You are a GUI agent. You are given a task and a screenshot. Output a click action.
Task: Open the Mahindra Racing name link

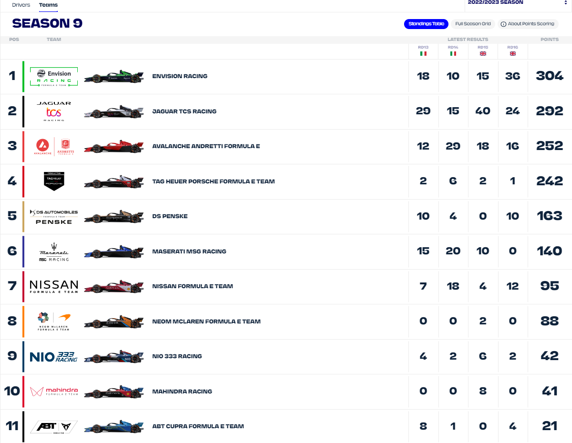[182, 391]
